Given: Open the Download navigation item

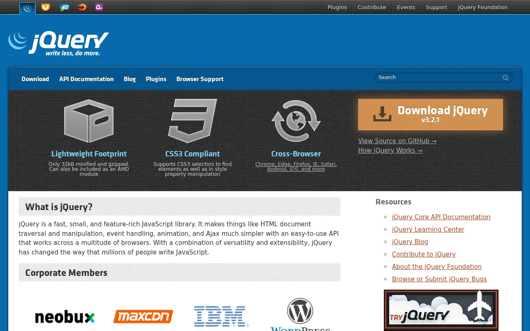Looking at the screenshot, I should [35, 79].
